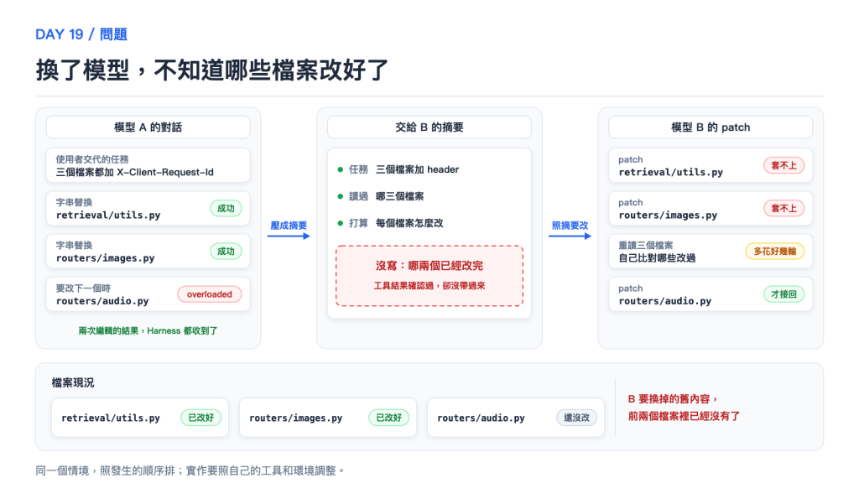
Task: Click the green note "兩次編輯的結果，Harness 都收到了"
Action: pyautogui.click(x=148, y=330)
